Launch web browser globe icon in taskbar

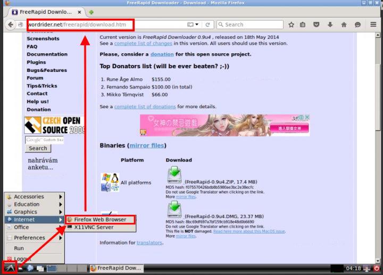(30, 268)
